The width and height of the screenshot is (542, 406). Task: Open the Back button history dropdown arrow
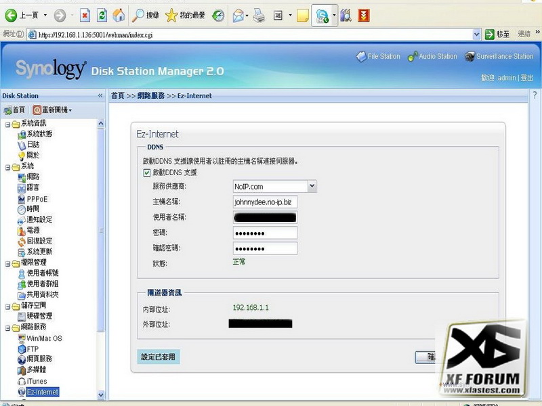click(x=45, y=15)
